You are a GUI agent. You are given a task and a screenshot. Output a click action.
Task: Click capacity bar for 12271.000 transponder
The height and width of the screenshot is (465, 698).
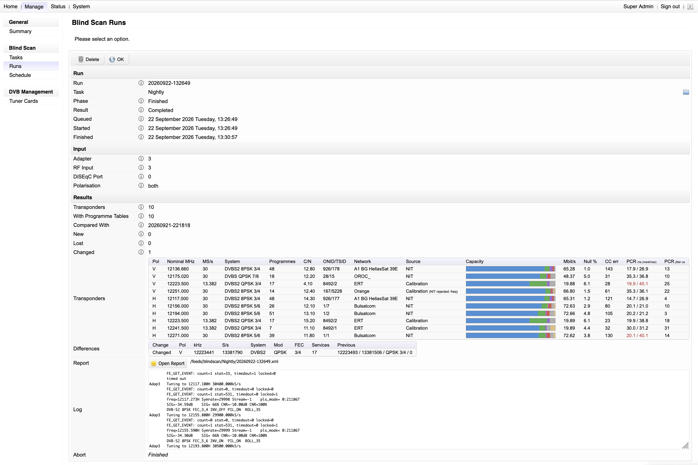[510, 335]
